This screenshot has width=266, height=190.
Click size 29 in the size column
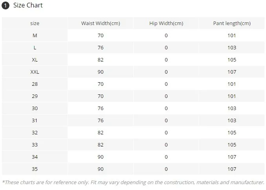tap(35, 96)
